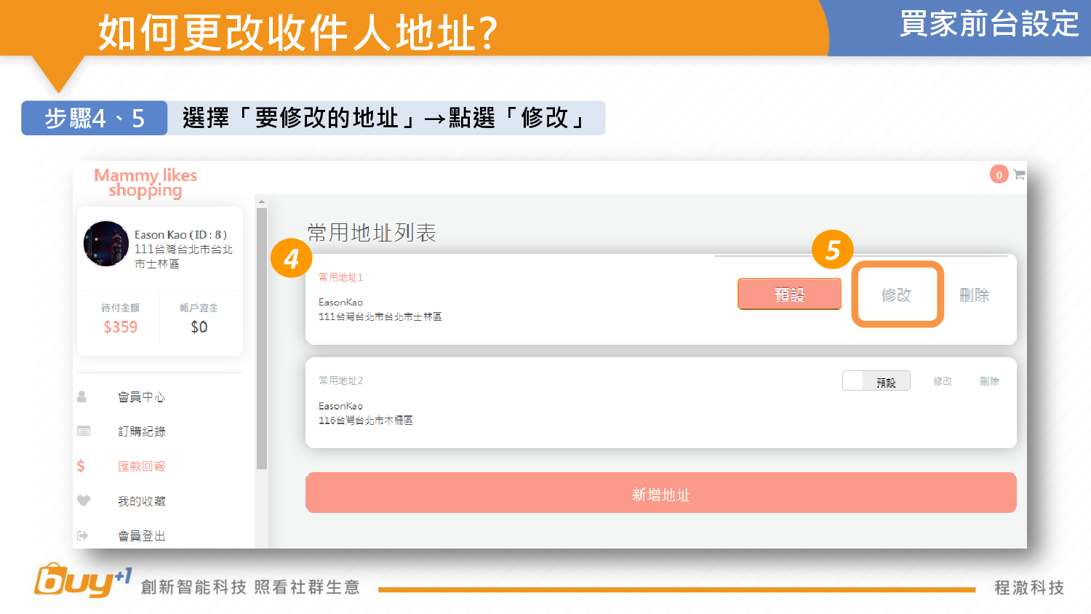1091x614 pixels.
Task: Delete 常用地址1 using 刪除
Action: tap(974, 295)
